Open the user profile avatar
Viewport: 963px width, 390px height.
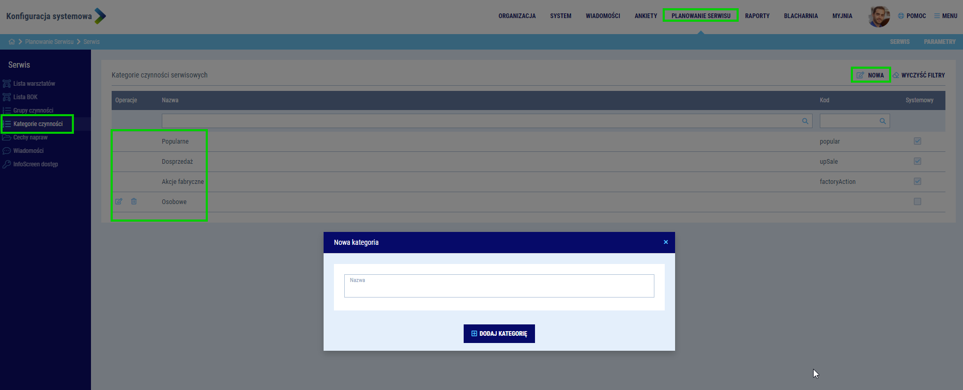(879, 16)
